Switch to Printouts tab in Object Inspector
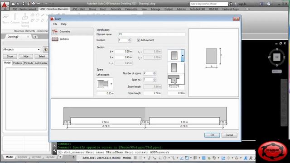The width and height of the screenshot is (290, 163). click(29, 63)
